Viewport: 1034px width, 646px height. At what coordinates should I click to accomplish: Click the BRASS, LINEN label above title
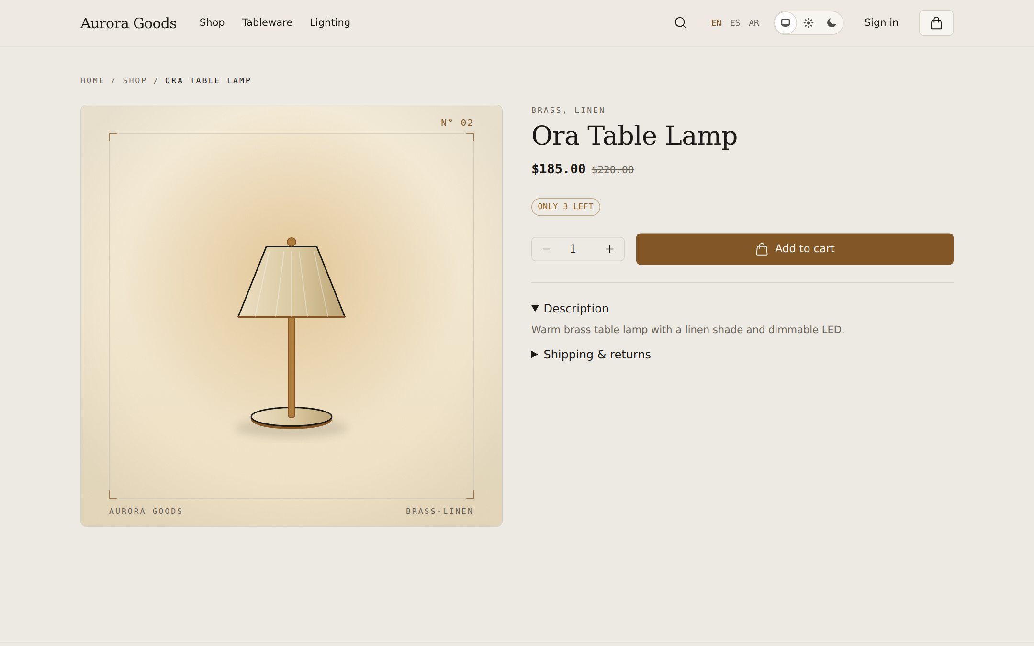(568, 111)
